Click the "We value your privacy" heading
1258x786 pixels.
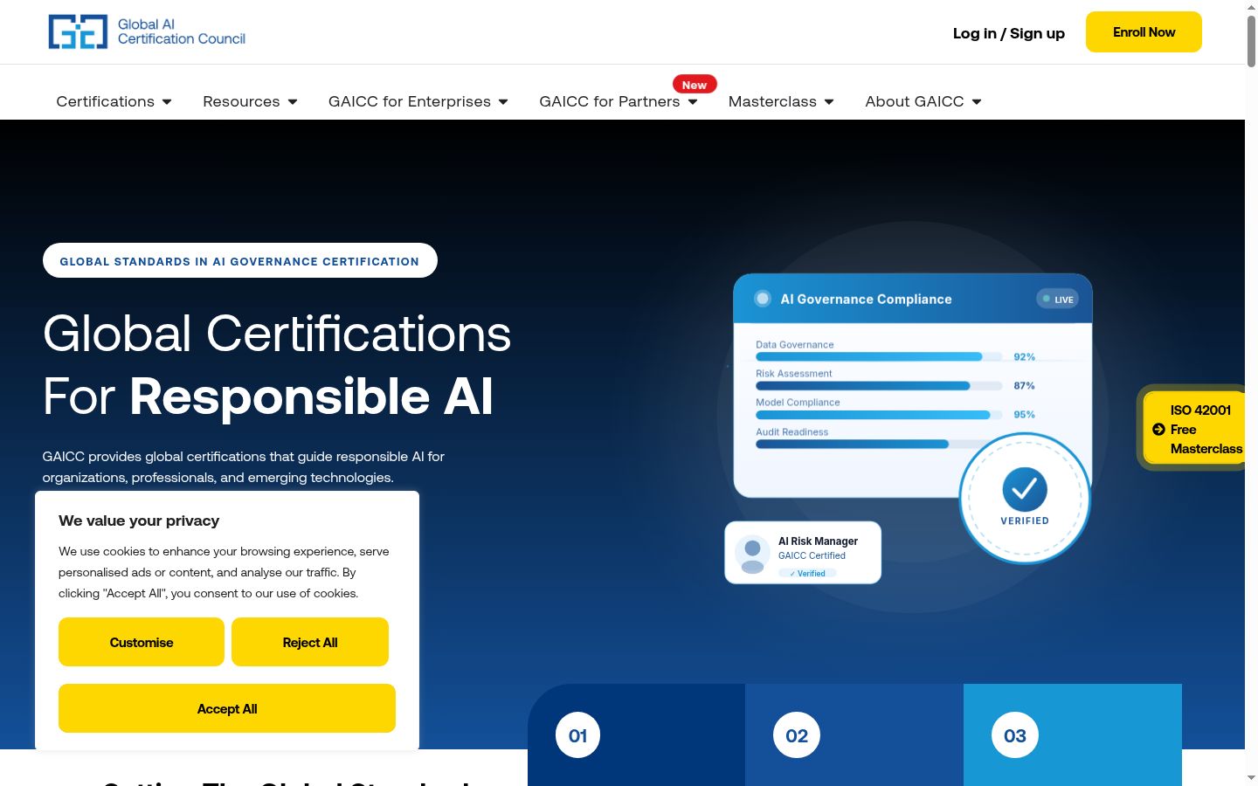pyautogui.click(x=139, y=521)
